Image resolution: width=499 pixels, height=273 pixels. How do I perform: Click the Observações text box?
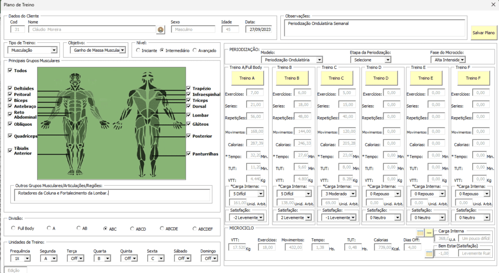click(375, 28)
